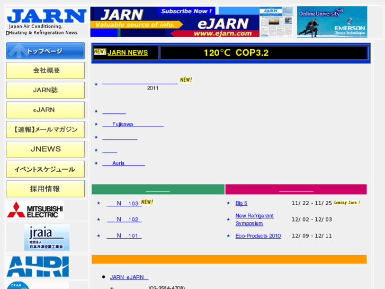The image size is (385, 289).
Task: Open the Auria news link
Action: tap(124, 163)
